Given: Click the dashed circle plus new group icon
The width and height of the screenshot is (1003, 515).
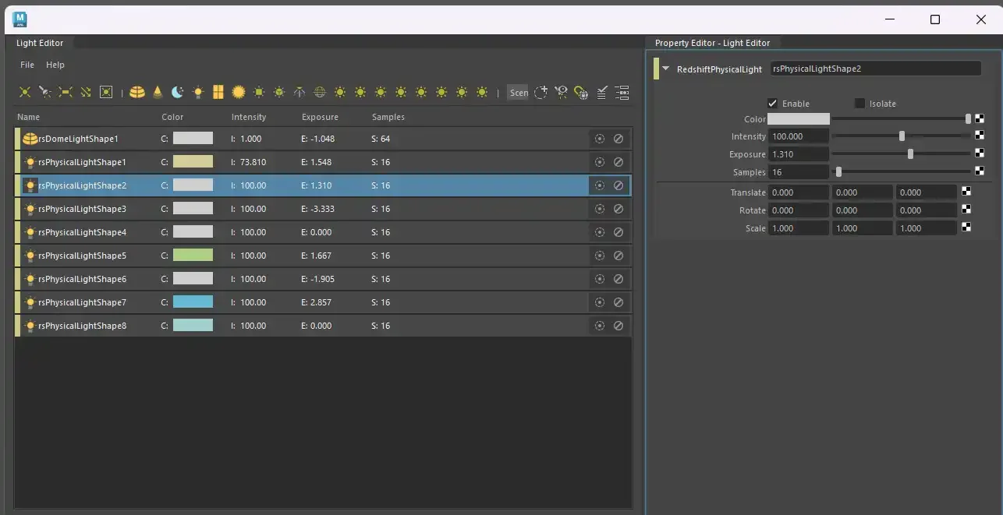Looking at the screenshot, I should [540, 92].
